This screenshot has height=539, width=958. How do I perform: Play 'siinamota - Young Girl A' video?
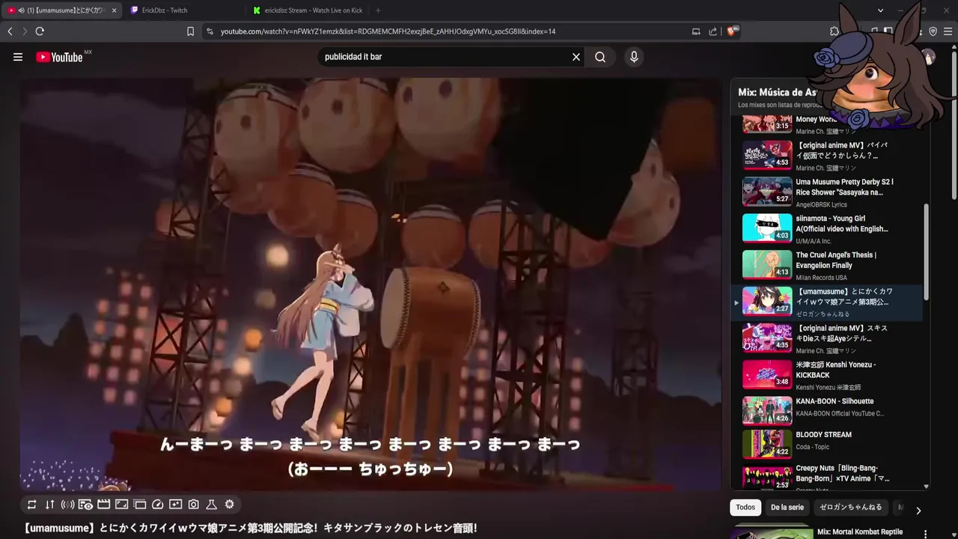pyautogui.click(x=826, y=229)
